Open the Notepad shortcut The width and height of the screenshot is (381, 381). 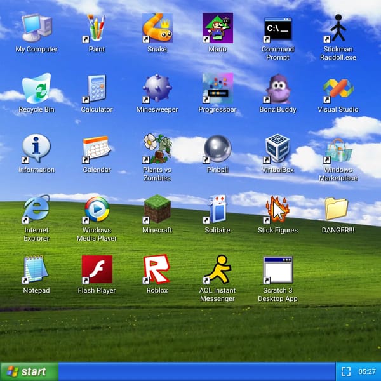click(36, 269)
